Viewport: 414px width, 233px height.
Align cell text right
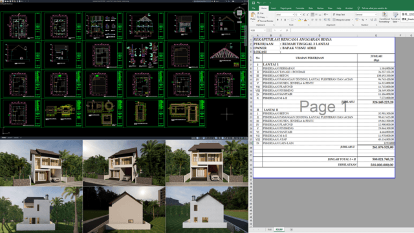click(x=320, y=20)
